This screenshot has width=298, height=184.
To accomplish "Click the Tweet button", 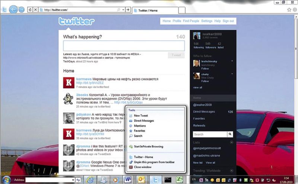I will (176, 55).
